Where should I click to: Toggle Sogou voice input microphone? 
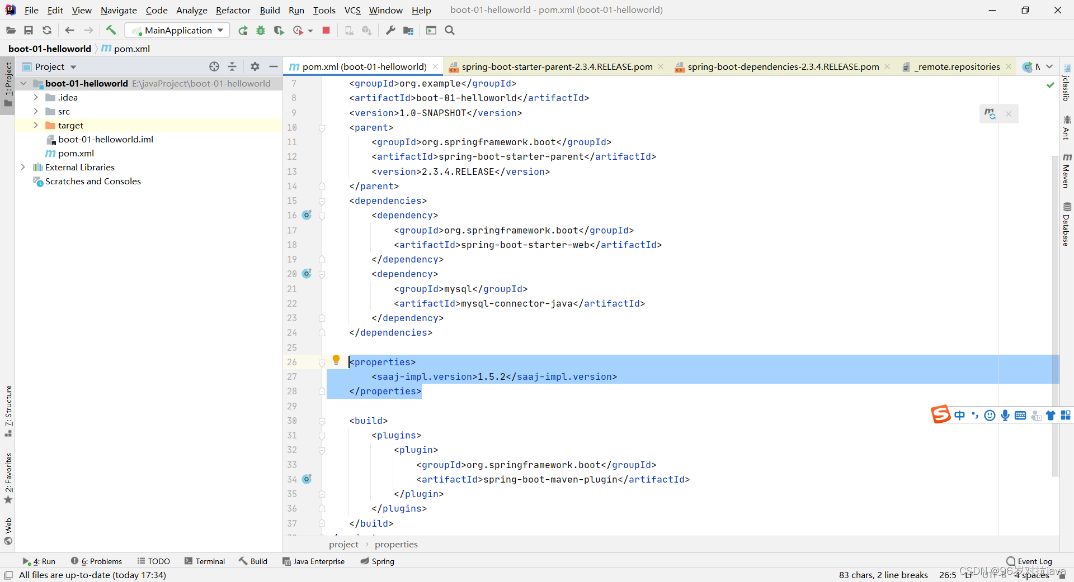[1005, 415]
